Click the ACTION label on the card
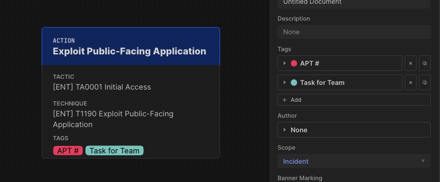Image resolution: width=440 pixels, height=182 pixels. 64,41
